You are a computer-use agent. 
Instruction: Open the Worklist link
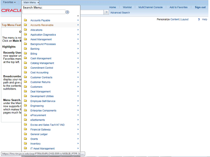coord(127,7)
